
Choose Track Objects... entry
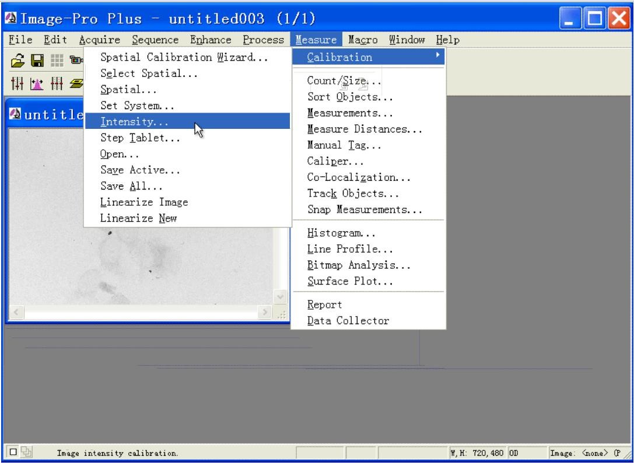(x=369, y=193)
